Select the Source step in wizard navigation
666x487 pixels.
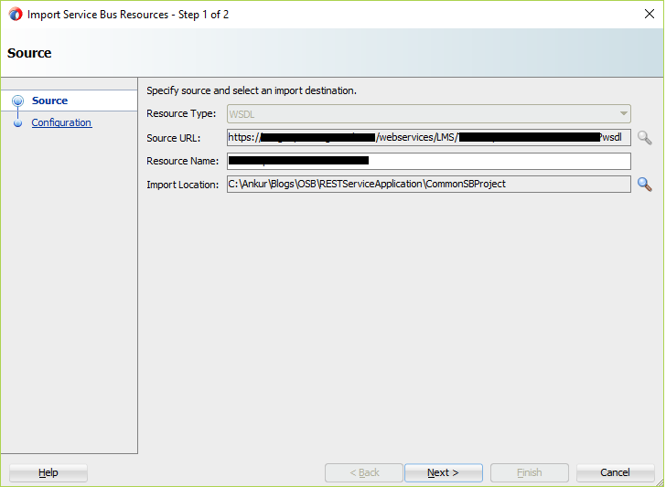(49, 101)
